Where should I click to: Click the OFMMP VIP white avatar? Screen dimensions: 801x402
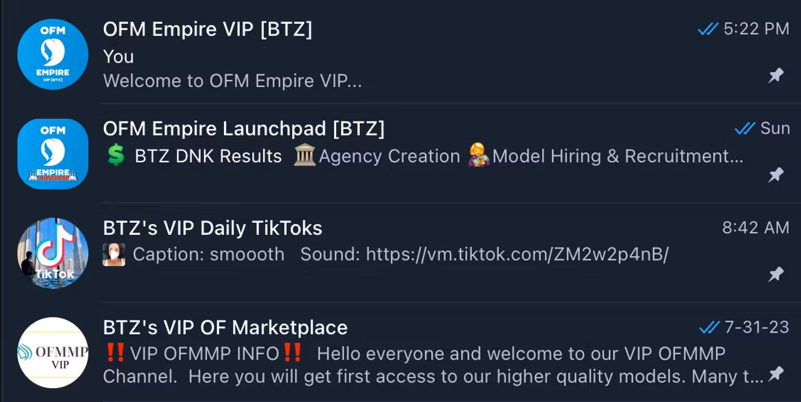point(53,353)
